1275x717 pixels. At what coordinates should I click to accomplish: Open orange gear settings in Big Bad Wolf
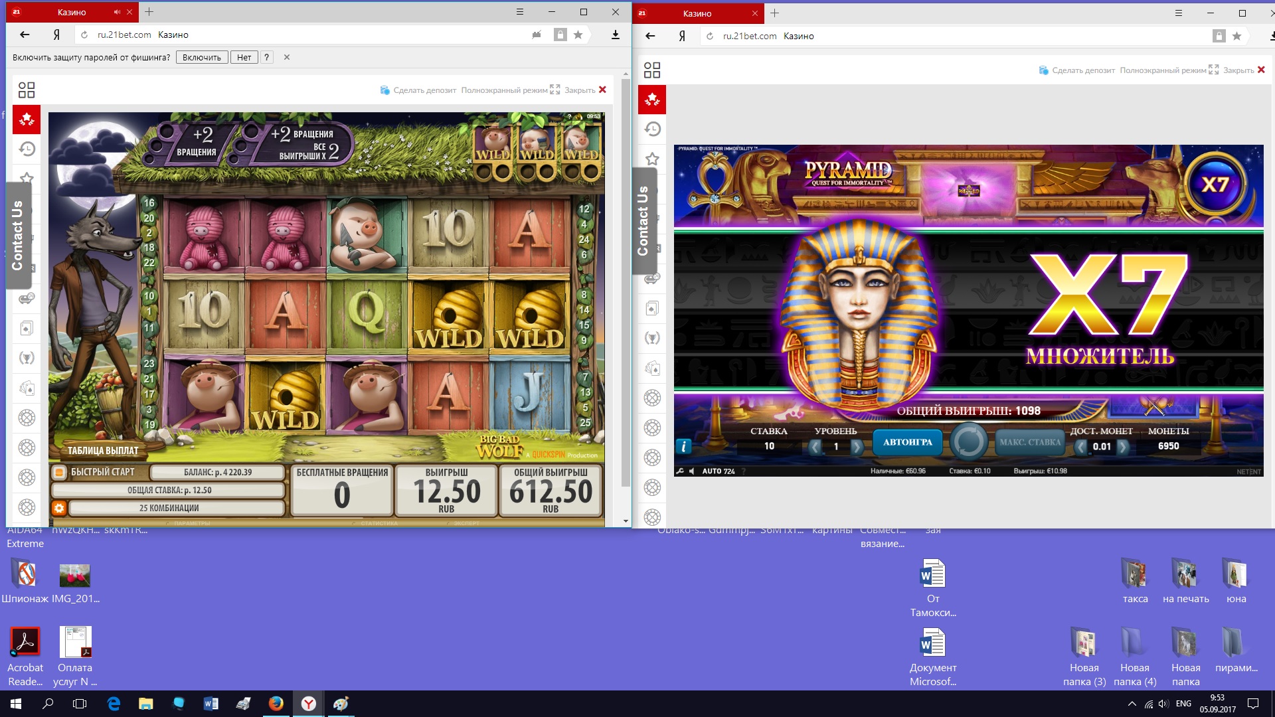(59, 508)
